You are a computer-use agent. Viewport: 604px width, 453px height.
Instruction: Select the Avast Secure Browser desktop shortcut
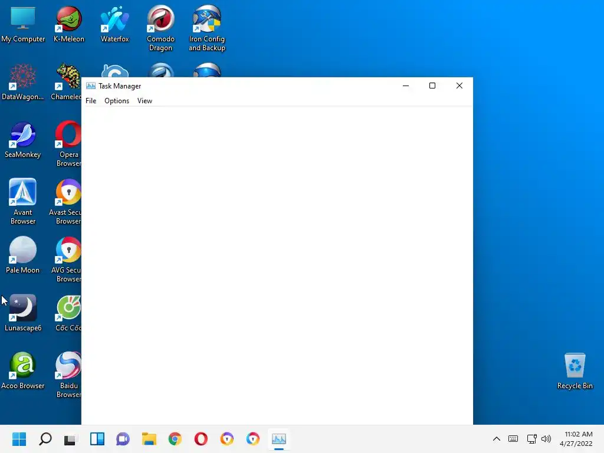point(66,202)
